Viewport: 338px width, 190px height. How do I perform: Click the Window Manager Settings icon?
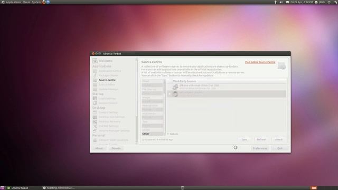[x=95, y=131]
